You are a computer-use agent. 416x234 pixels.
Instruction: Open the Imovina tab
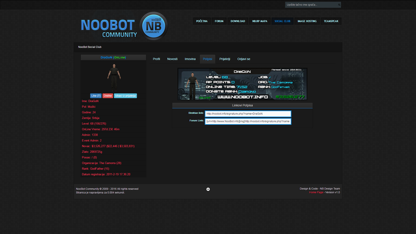click(x=190, y=59)
